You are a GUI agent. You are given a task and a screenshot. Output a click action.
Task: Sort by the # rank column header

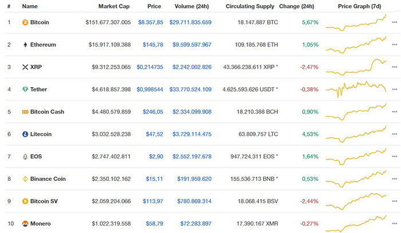9,6
